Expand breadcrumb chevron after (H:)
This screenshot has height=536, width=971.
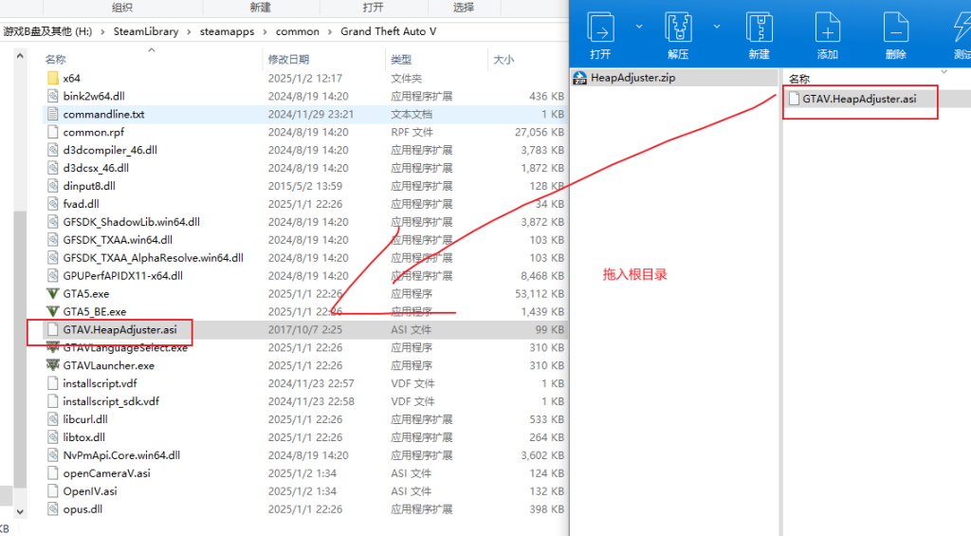click(x=102, y=31)
